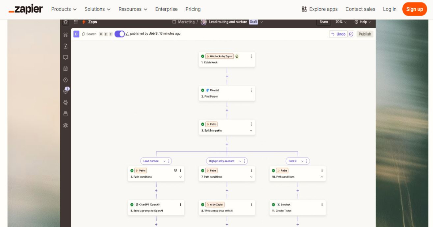Open three-dot menu on Catch Hook step
433x227 pixels.
click(251, 56)
